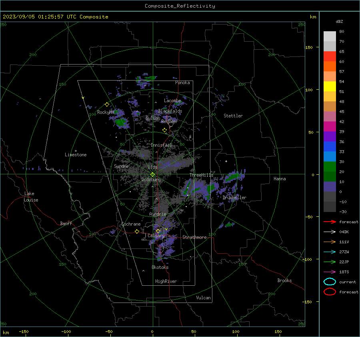
Task: Click the dBZ legend heading
Action: pos(339,21)
